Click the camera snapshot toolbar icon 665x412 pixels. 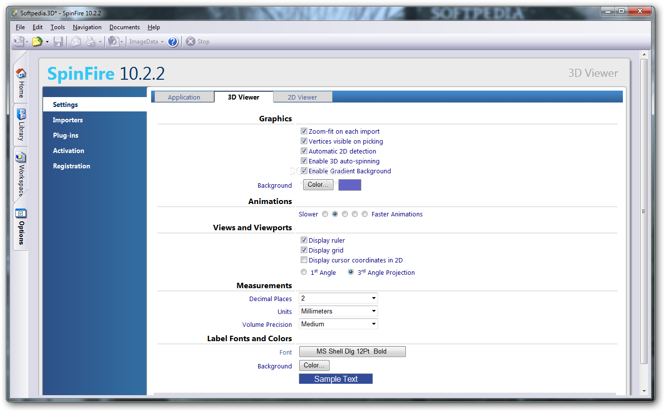[113, 42]
